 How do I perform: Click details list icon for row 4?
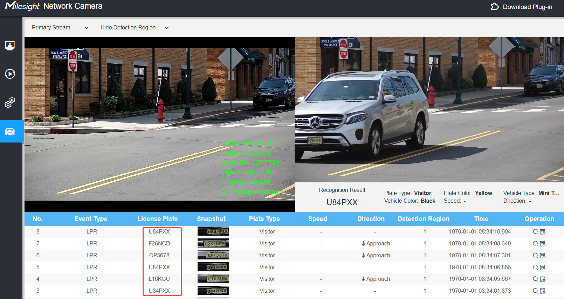543,279
